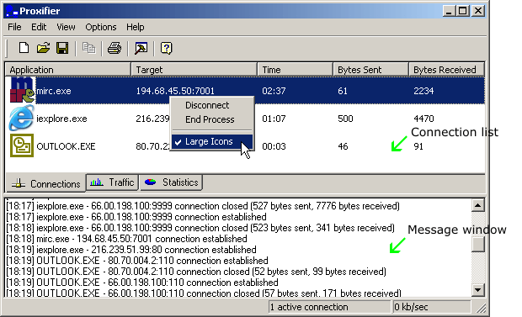Click the Help question mark toolbar icon
The image size is (522, 317).
tap(166, 48)
